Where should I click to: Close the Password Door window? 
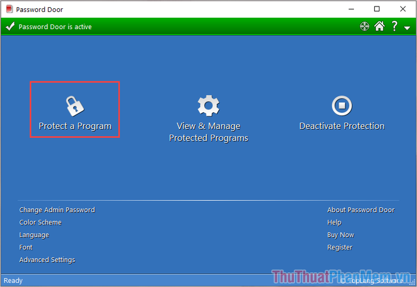[403, 9]
